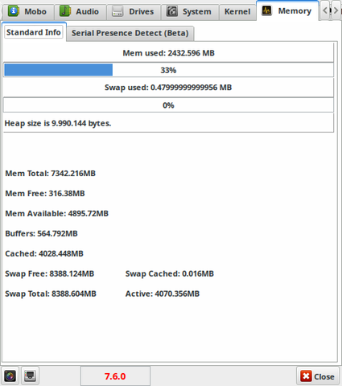Click the camera lens screenshot icon
The width and height of the screenshot is (342, 386).
click(x=10, y=376)
